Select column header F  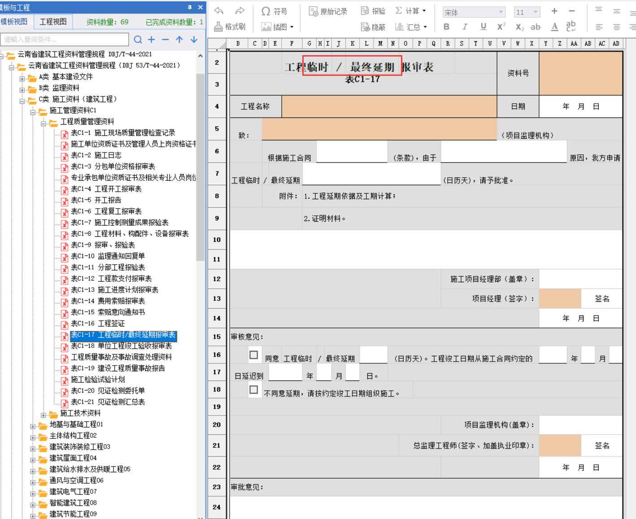point(292,44)
